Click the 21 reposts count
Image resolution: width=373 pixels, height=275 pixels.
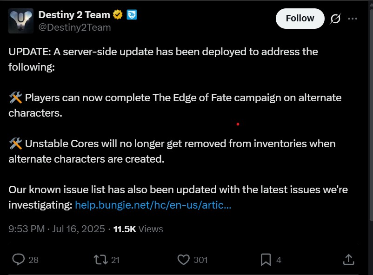(115, 260)
